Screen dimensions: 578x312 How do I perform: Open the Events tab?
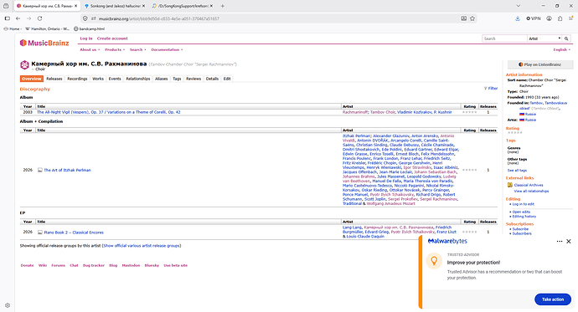(115, 79)
